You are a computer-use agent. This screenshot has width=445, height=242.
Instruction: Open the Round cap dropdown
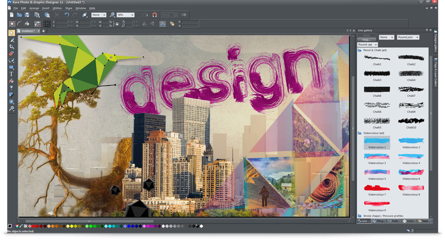[x=367, y=45]
